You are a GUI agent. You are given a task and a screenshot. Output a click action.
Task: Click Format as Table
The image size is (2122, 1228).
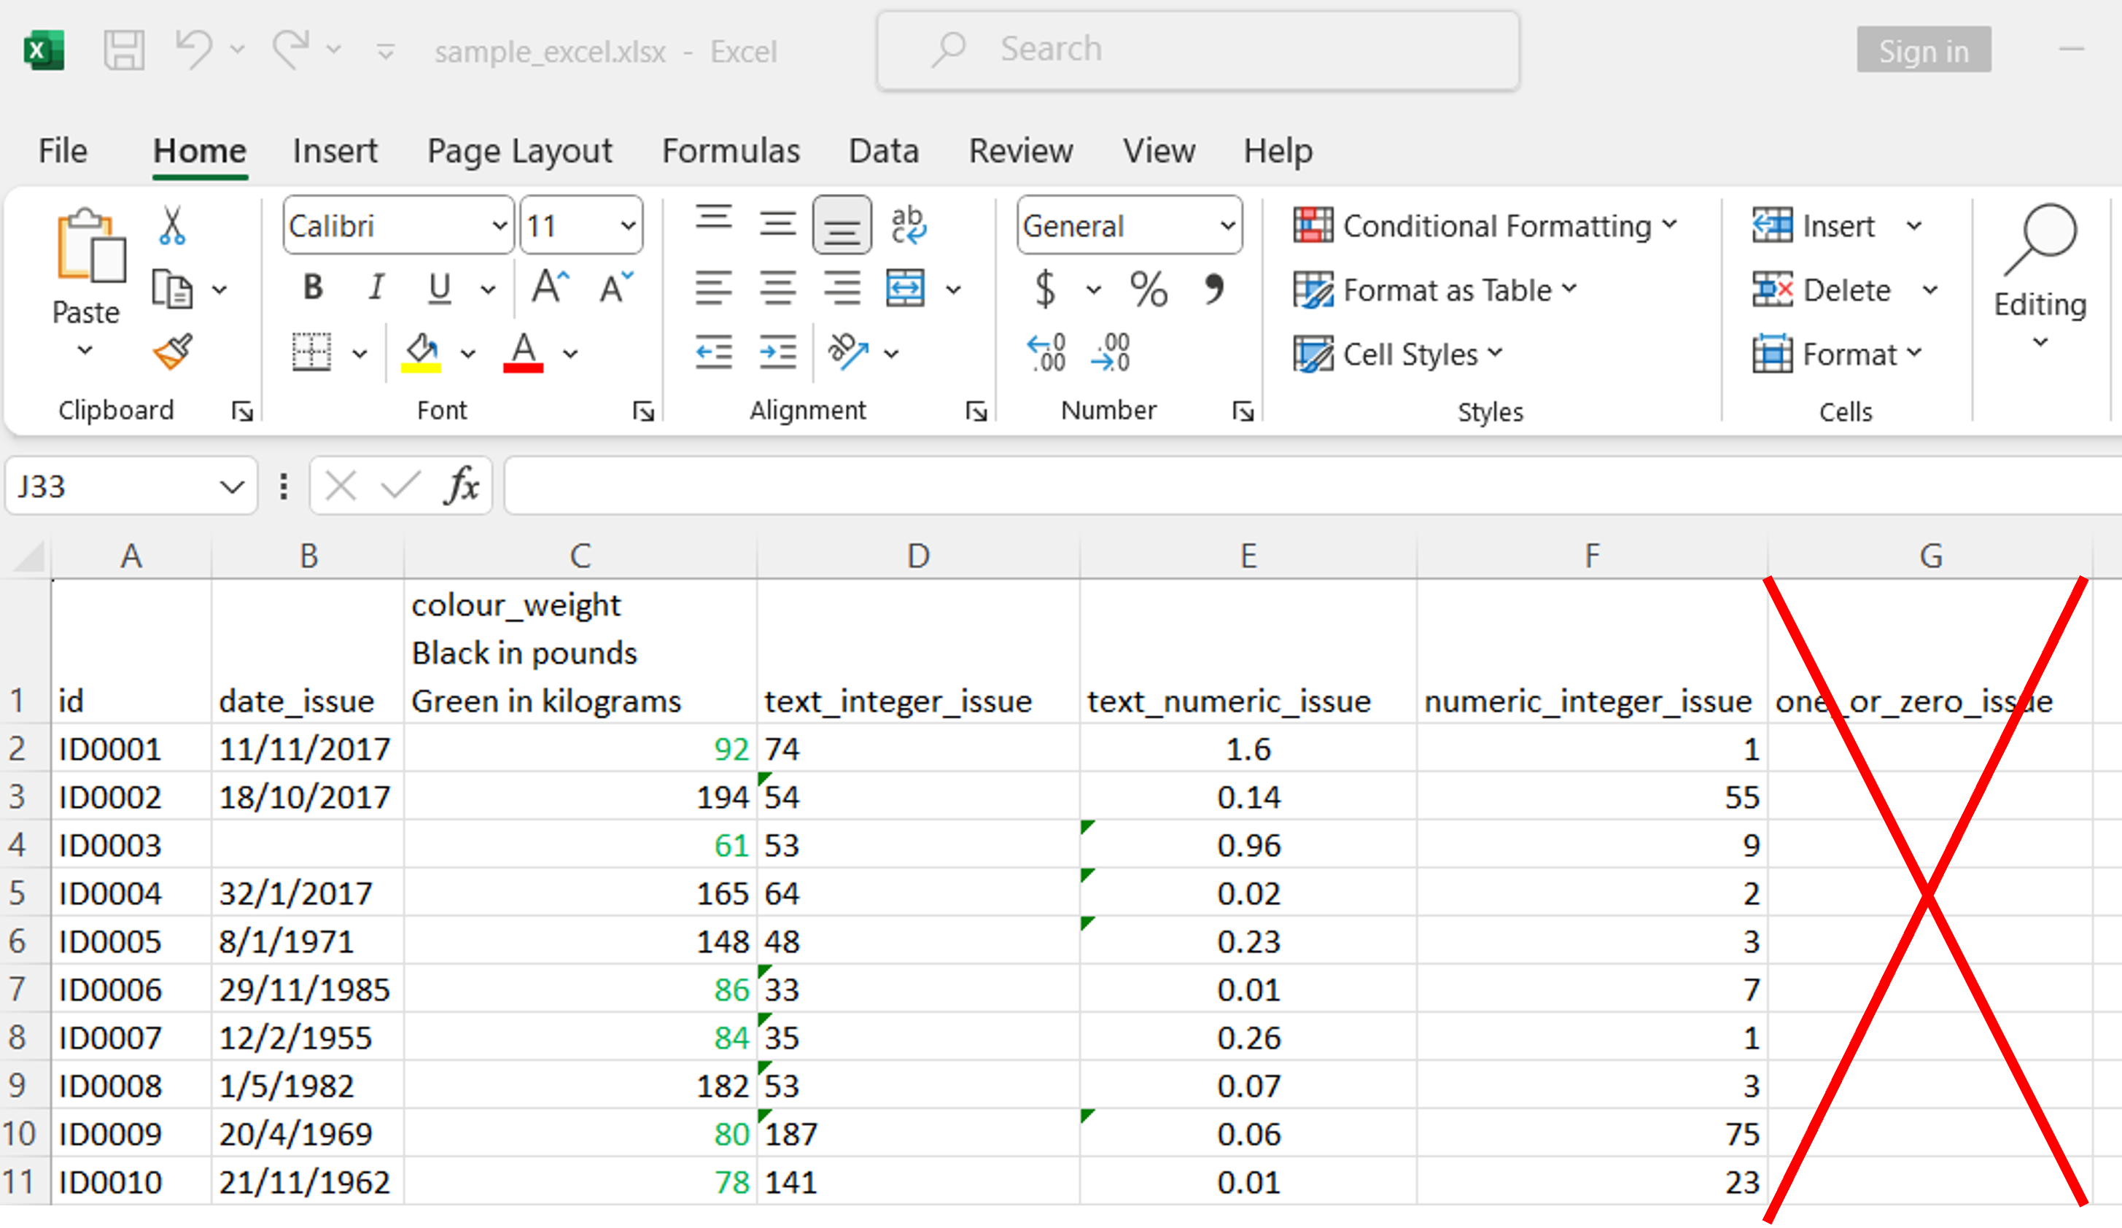pos(1445,289)
